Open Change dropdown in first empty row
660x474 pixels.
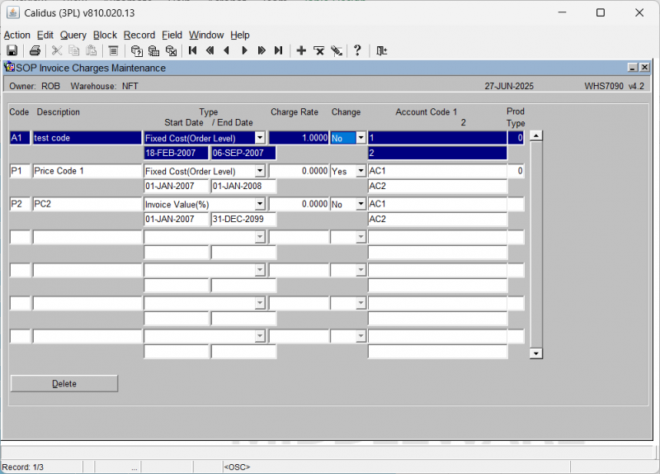pos(361,237)
